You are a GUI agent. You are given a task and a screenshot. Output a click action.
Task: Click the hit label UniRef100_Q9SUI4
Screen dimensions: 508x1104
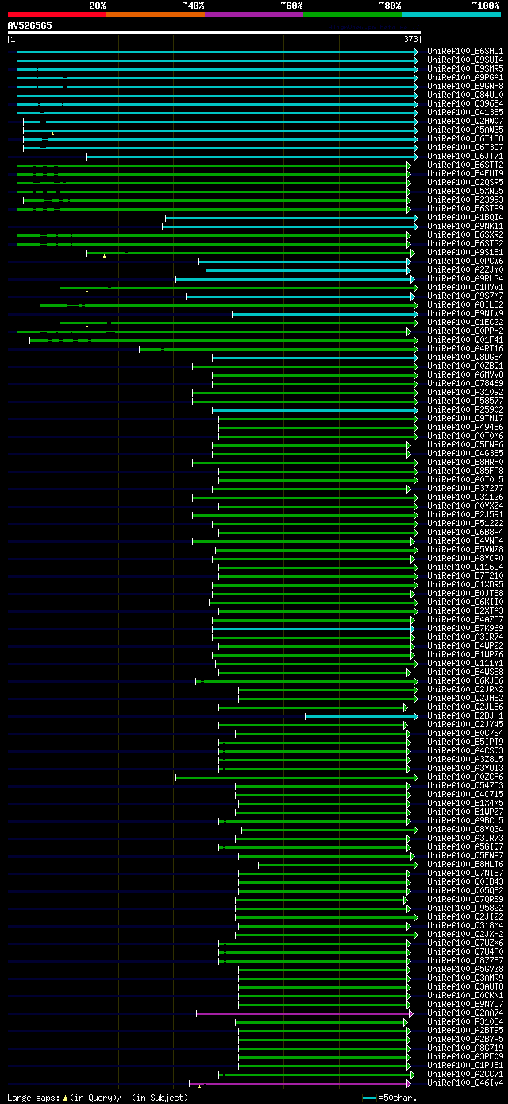point(465,60)
